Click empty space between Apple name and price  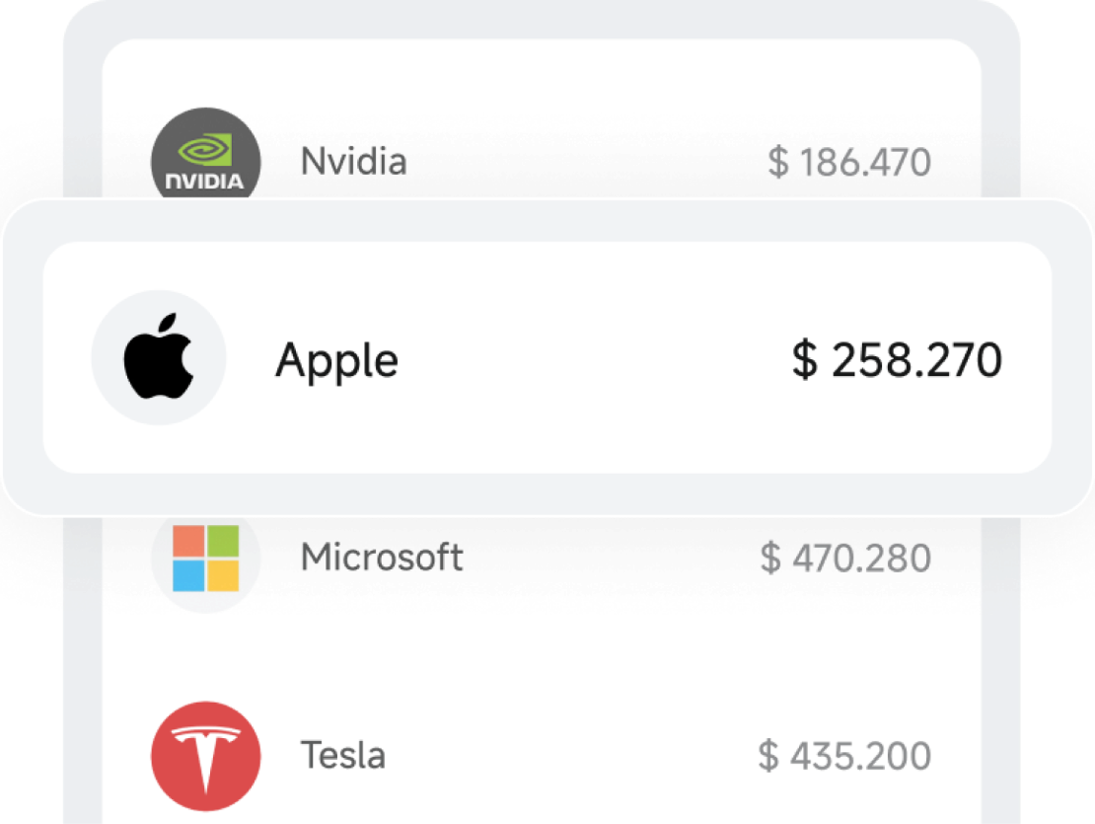tap(592, 360)
